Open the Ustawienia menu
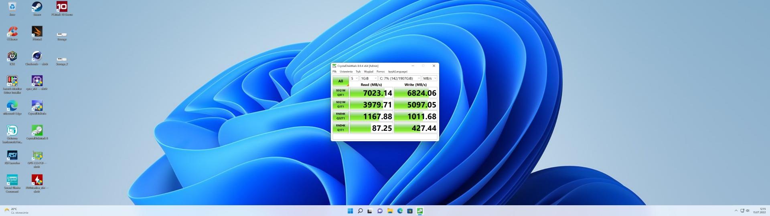Viewport: 770px width, 216px height. [x=346, y=72]
